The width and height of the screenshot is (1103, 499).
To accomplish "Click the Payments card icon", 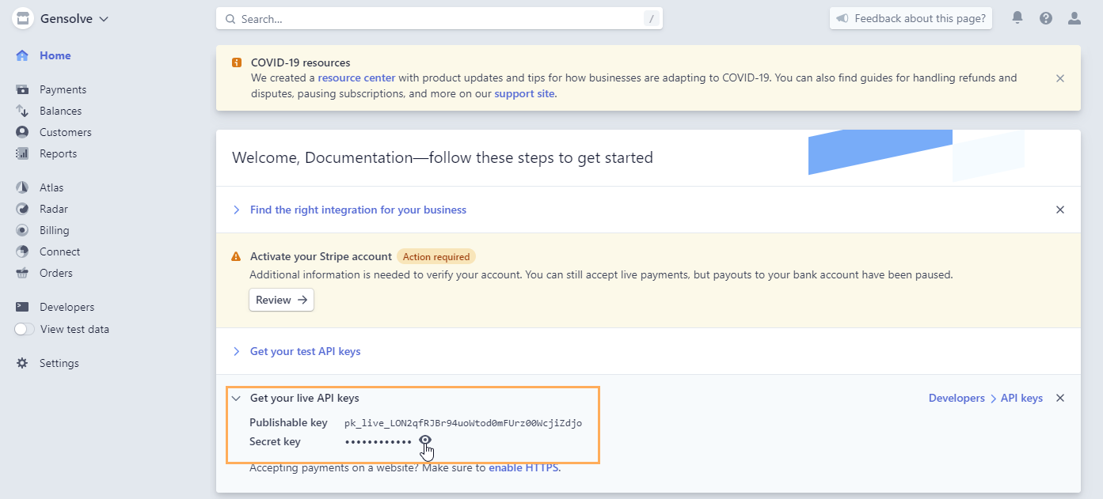I will point(22,89).
